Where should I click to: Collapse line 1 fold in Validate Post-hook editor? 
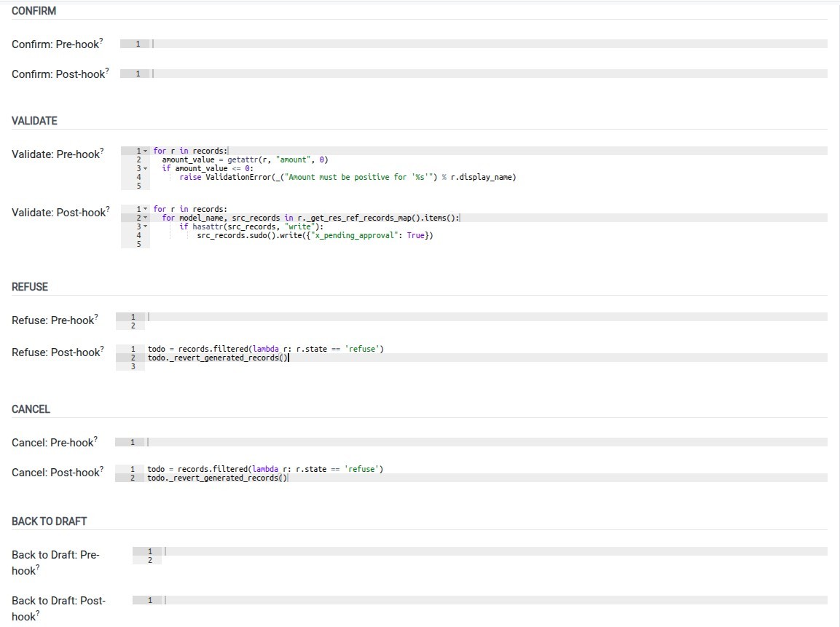tap(145, 209)
